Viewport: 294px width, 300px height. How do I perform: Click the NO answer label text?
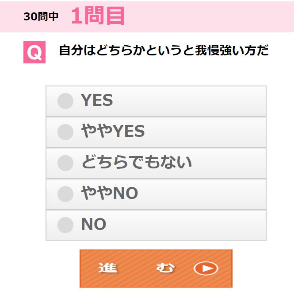click(94, 224)
